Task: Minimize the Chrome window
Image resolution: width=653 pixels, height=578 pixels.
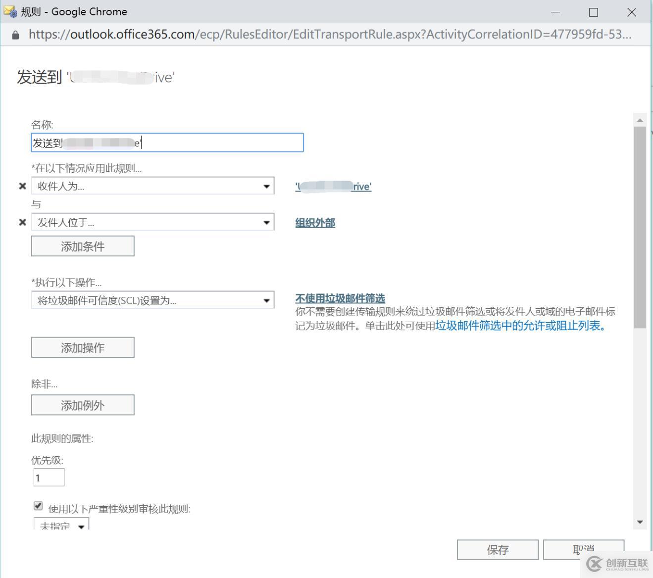Action: 555,12
